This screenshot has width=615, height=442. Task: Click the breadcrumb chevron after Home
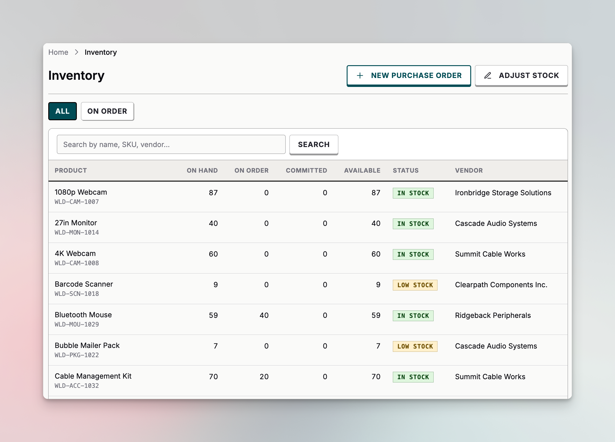77,52
